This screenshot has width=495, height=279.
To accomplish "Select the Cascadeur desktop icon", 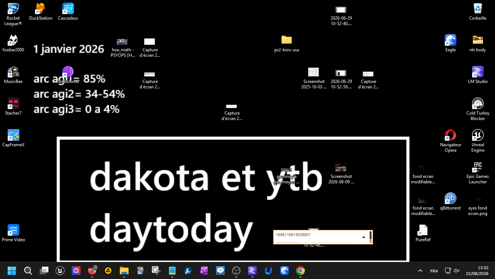I will coord(68,12).
